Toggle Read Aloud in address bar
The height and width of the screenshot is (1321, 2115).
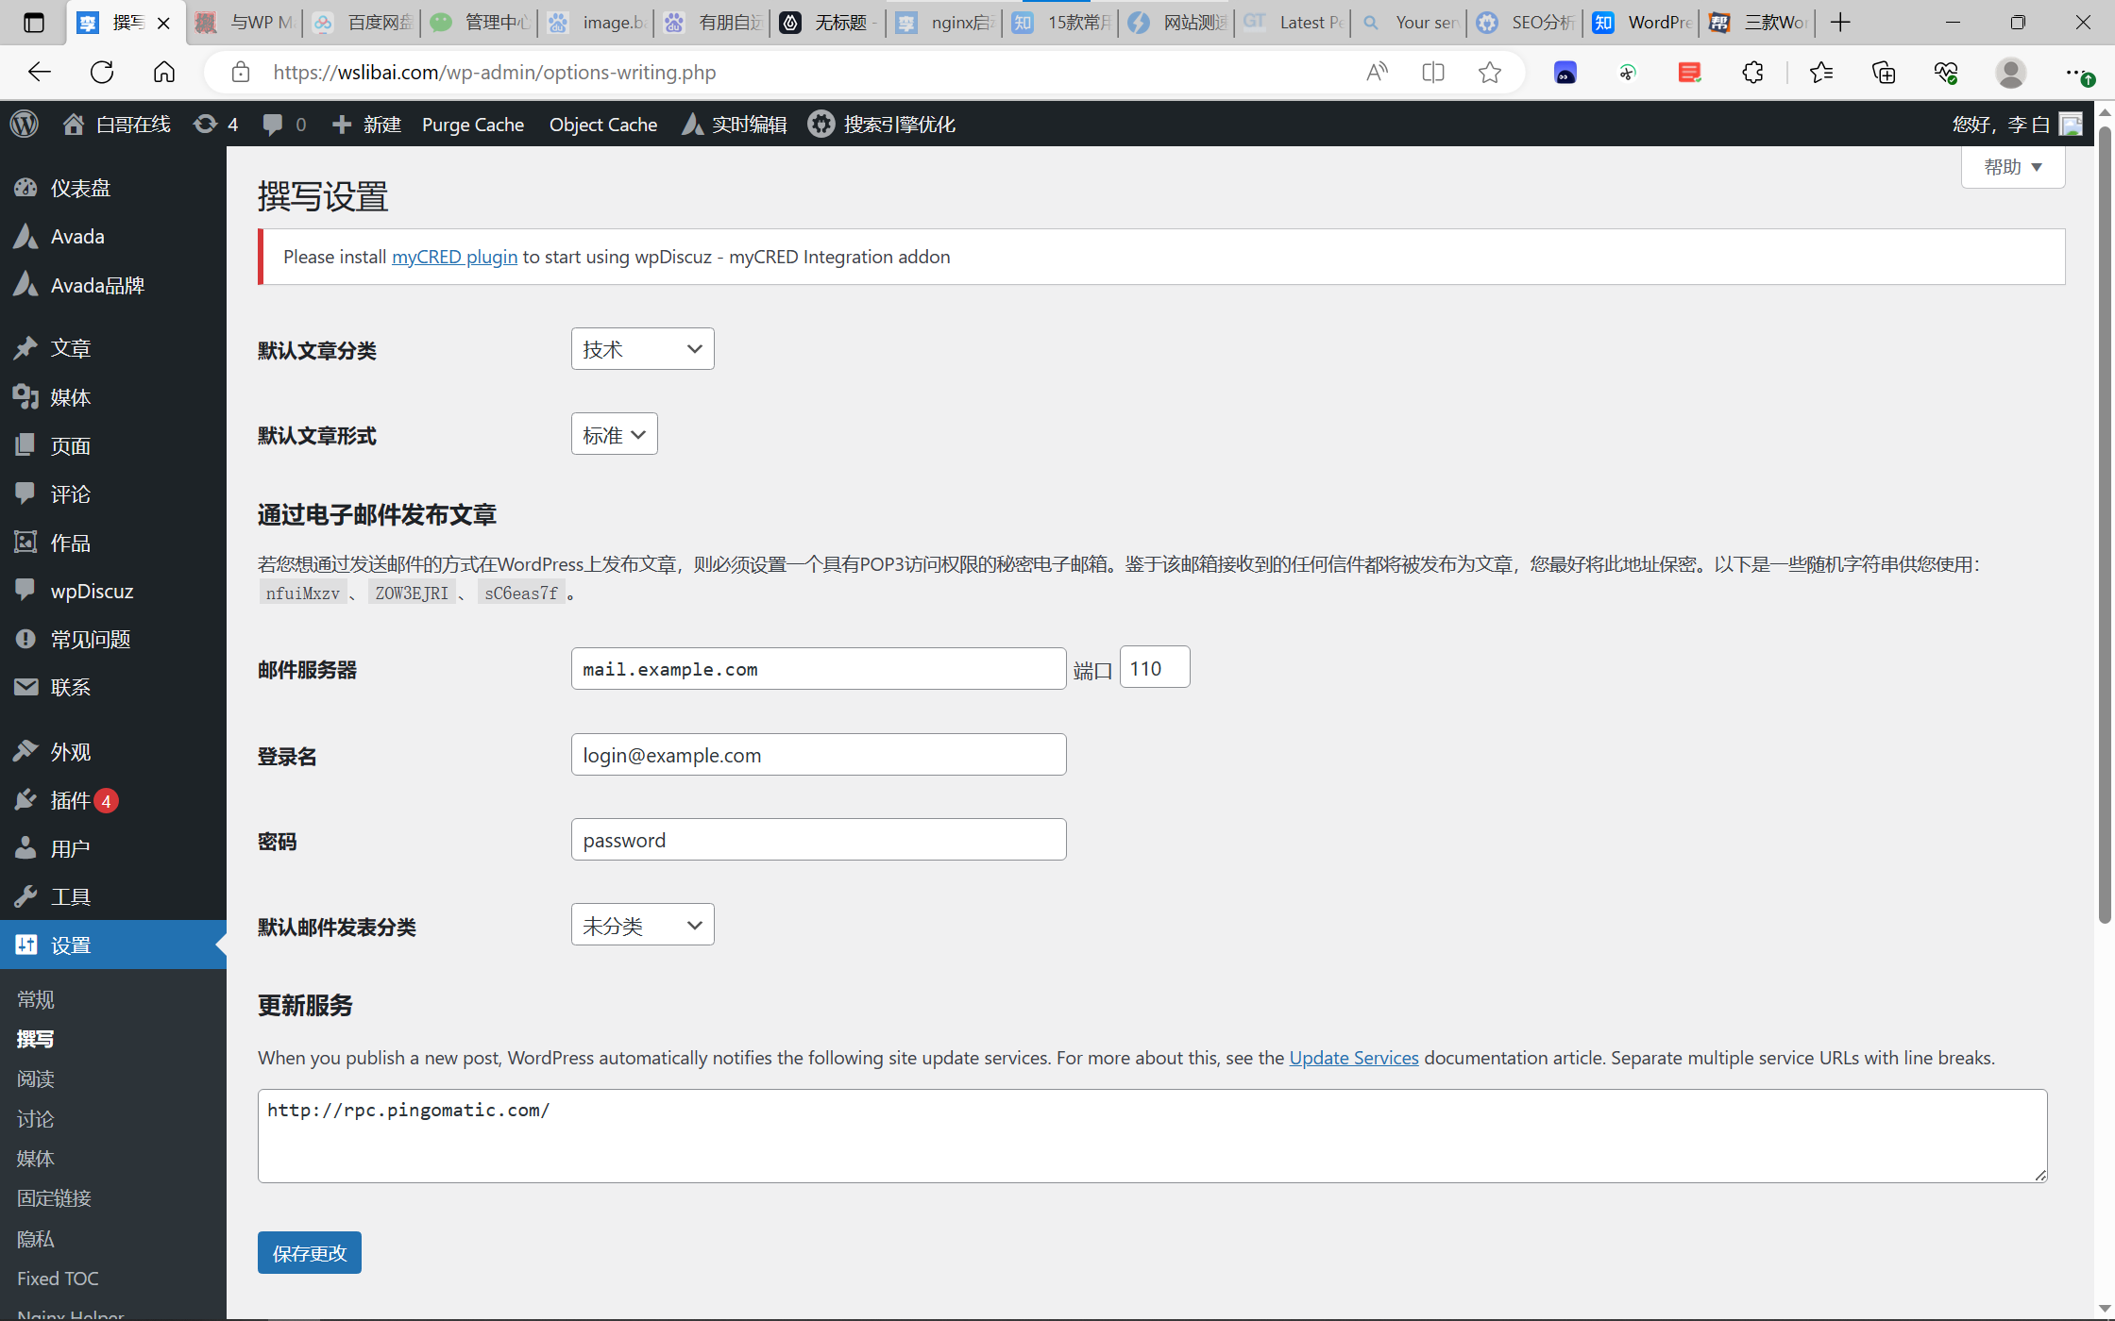(x=1377, y=72)
